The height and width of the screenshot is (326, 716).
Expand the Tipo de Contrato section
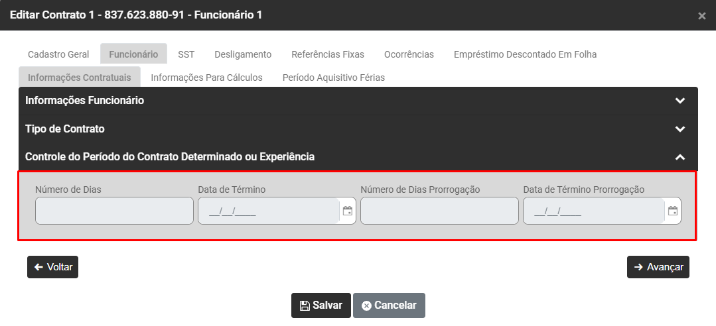(x=680, y=129)
